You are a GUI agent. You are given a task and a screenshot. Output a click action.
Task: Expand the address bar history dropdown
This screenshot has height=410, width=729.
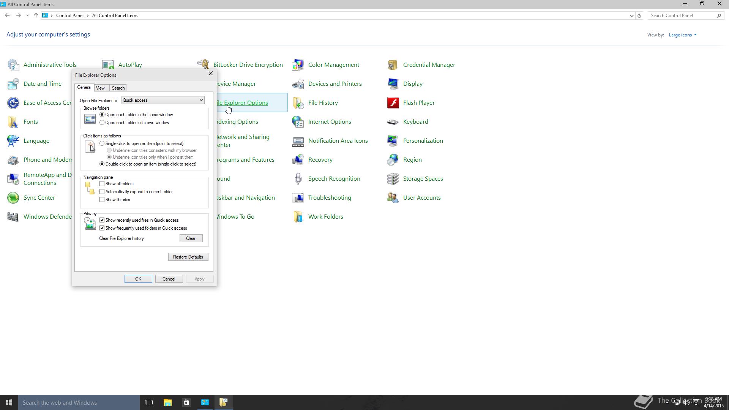click(631, 16)
